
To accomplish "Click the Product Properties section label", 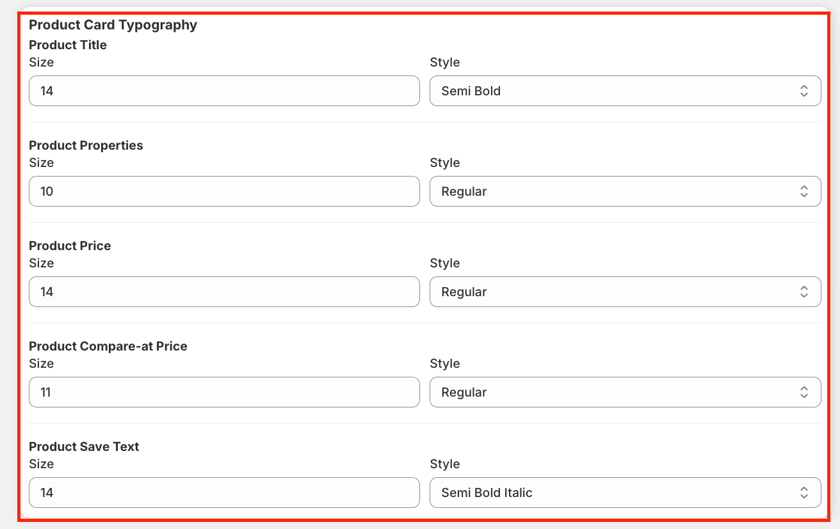I will click(86, 145).
